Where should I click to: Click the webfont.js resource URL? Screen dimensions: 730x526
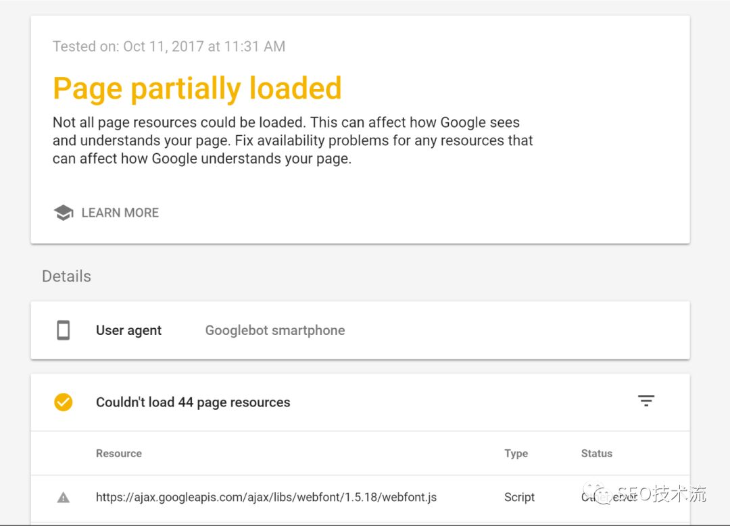(x=266, y=498)
